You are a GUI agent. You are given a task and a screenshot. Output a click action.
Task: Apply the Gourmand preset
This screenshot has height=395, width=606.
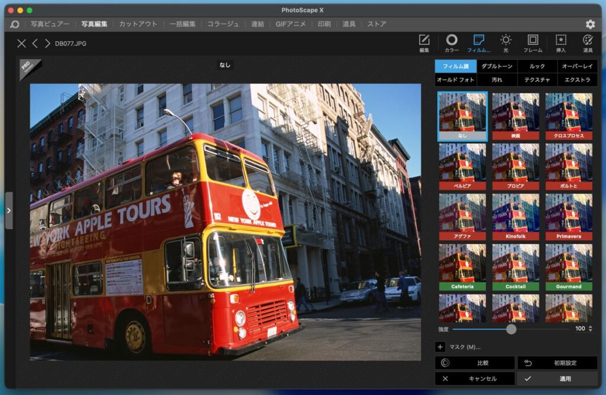[569, 267]
